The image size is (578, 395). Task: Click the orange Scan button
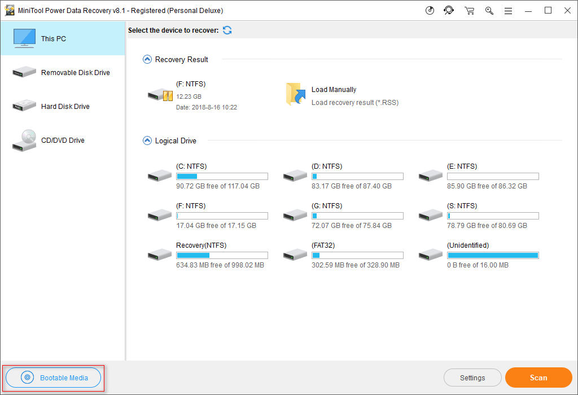coord(538,378)
